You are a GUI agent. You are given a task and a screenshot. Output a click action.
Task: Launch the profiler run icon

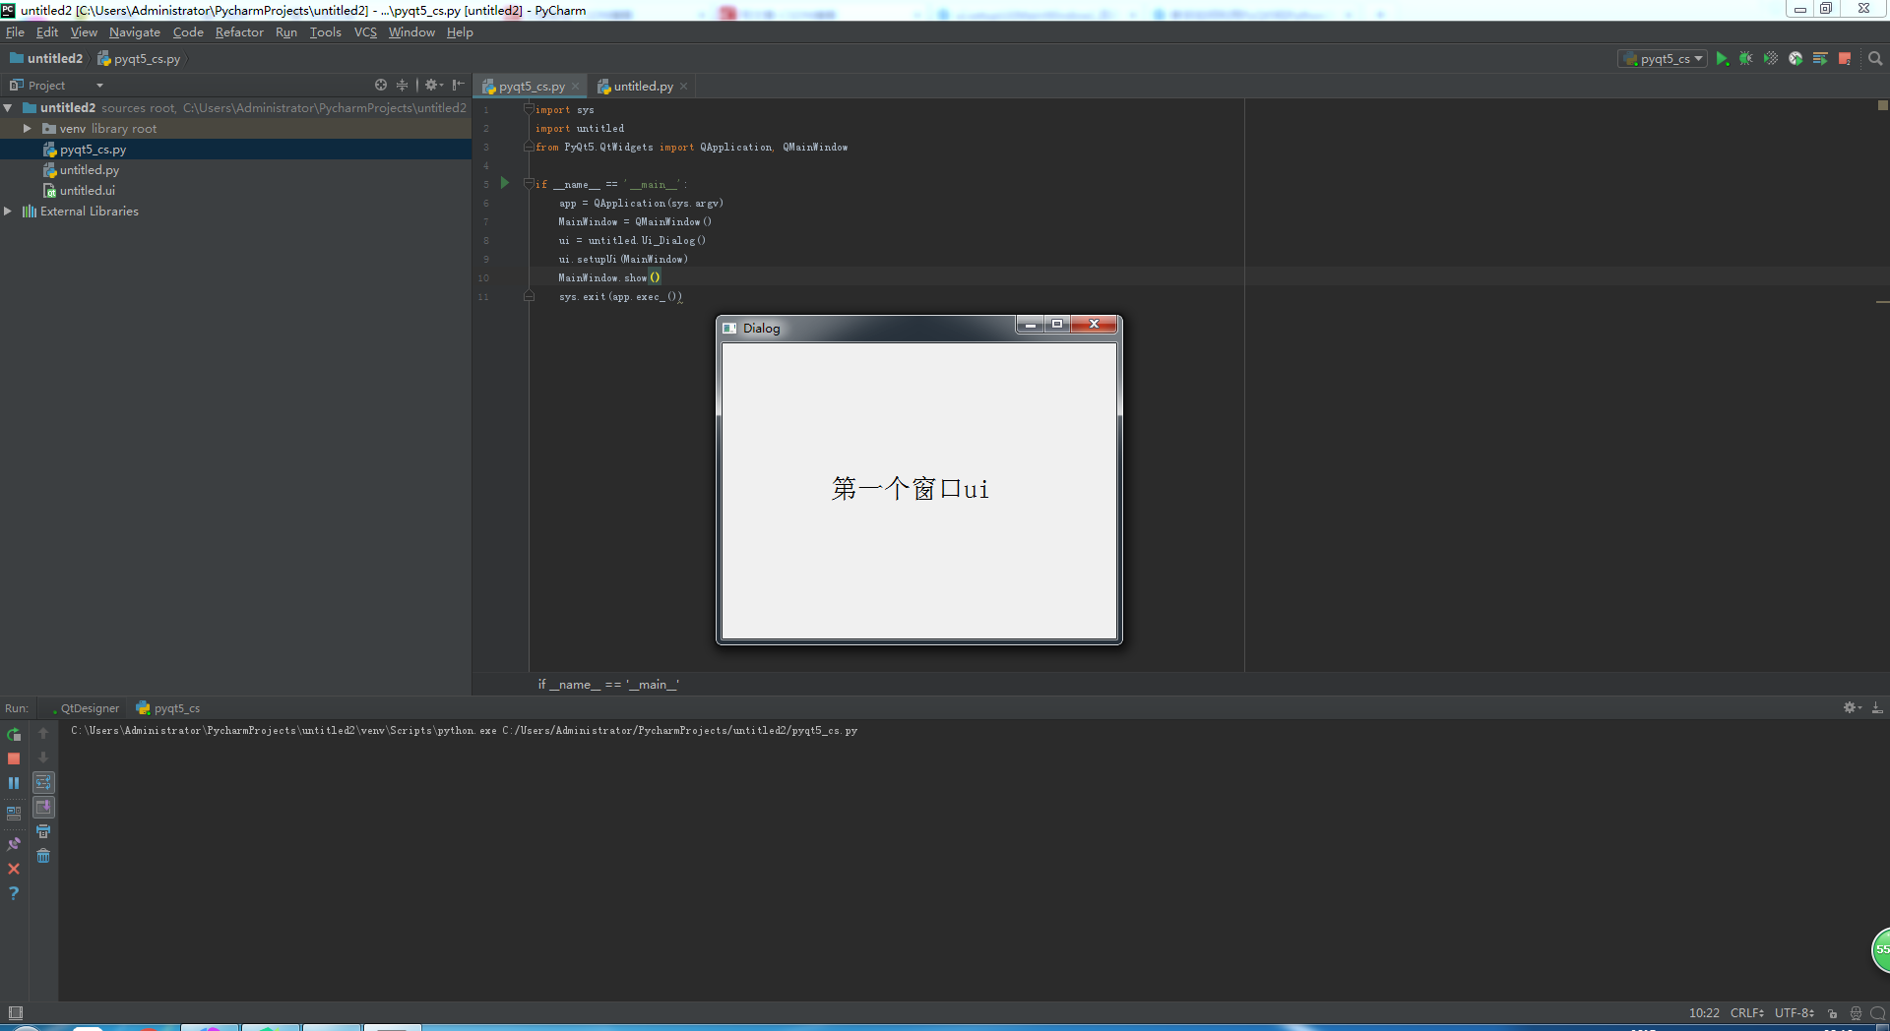(1795, 59)
